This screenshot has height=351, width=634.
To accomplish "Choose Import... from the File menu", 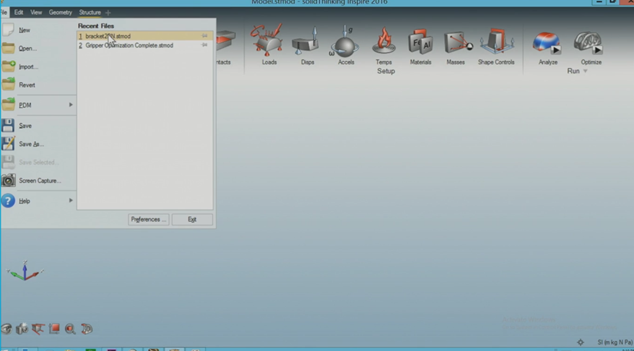I will tap(38, 67).
